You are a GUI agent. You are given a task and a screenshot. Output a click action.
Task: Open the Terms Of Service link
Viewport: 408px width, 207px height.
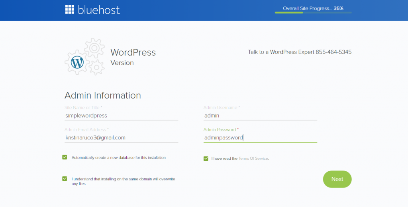(253, 159)
